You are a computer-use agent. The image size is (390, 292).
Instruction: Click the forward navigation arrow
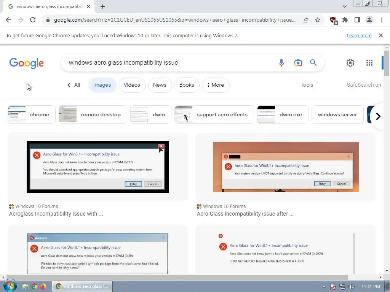(x=21, y=20)
